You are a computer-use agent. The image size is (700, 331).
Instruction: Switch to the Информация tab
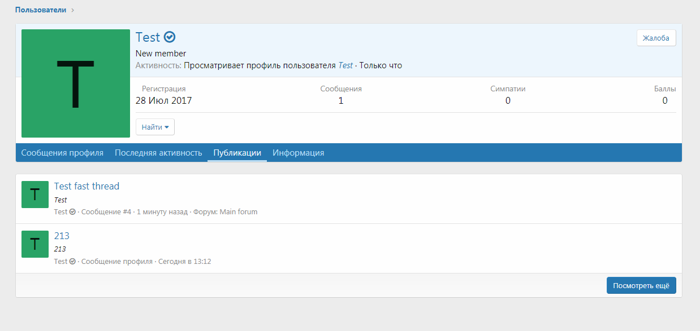(298, 152)
